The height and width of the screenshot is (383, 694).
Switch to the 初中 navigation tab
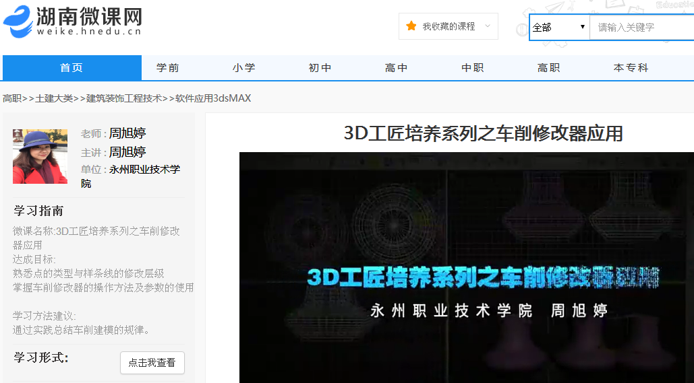(x=320, y=68)
